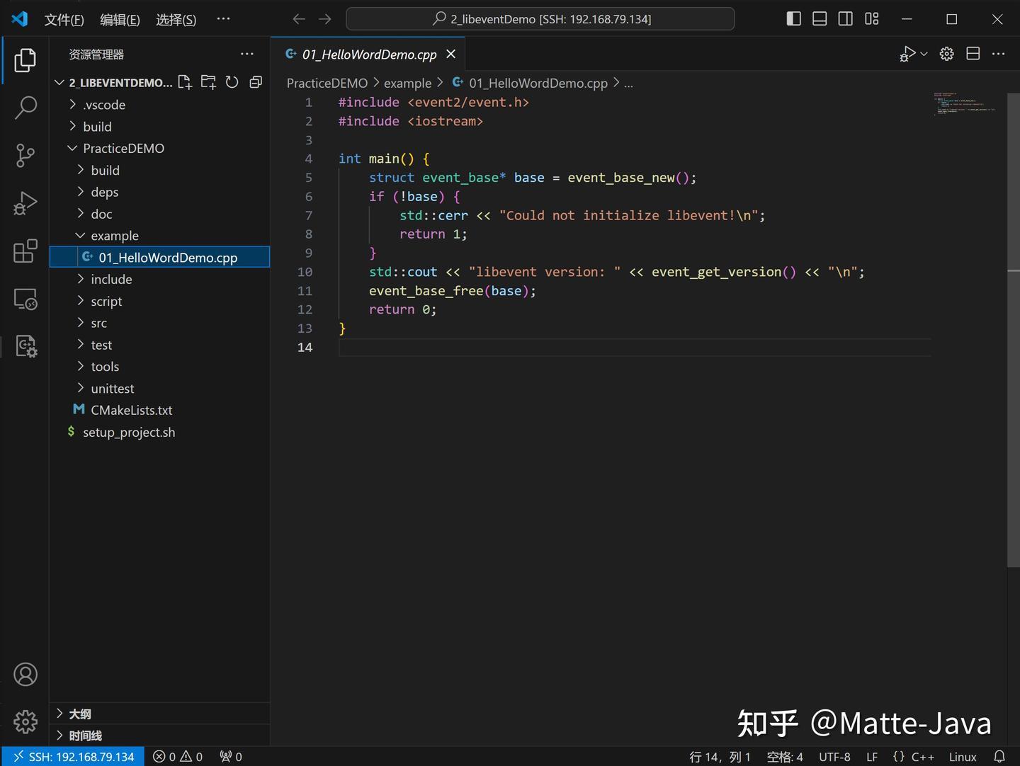
Task: Toggle the primary sidebar visibility
Action: coord(793,18)
